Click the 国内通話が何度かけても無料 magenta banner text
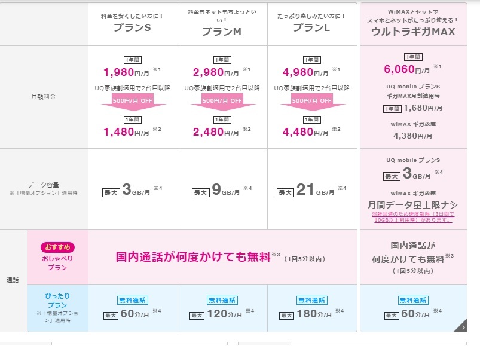 coord(194,257)
